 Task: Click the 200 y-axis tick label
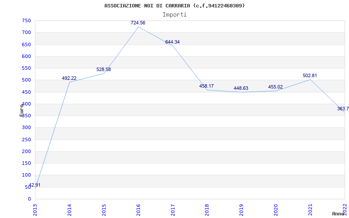point(26,151)
